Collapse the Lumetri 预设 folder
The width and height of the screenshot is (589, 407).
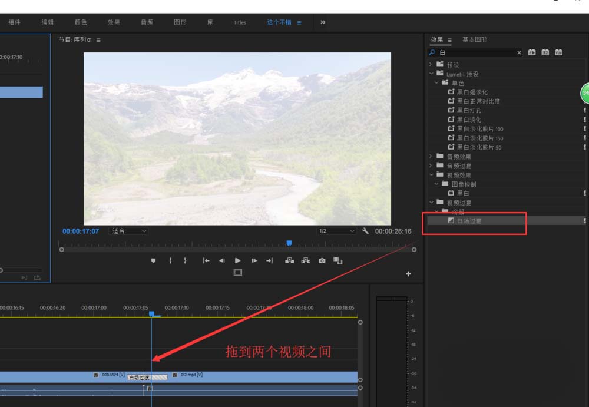[x=431, y=74]
